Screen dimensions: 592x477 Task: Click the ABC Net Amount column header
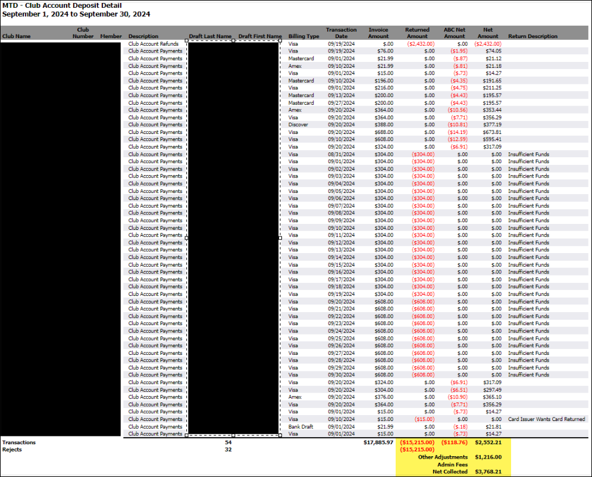point(455,33)
